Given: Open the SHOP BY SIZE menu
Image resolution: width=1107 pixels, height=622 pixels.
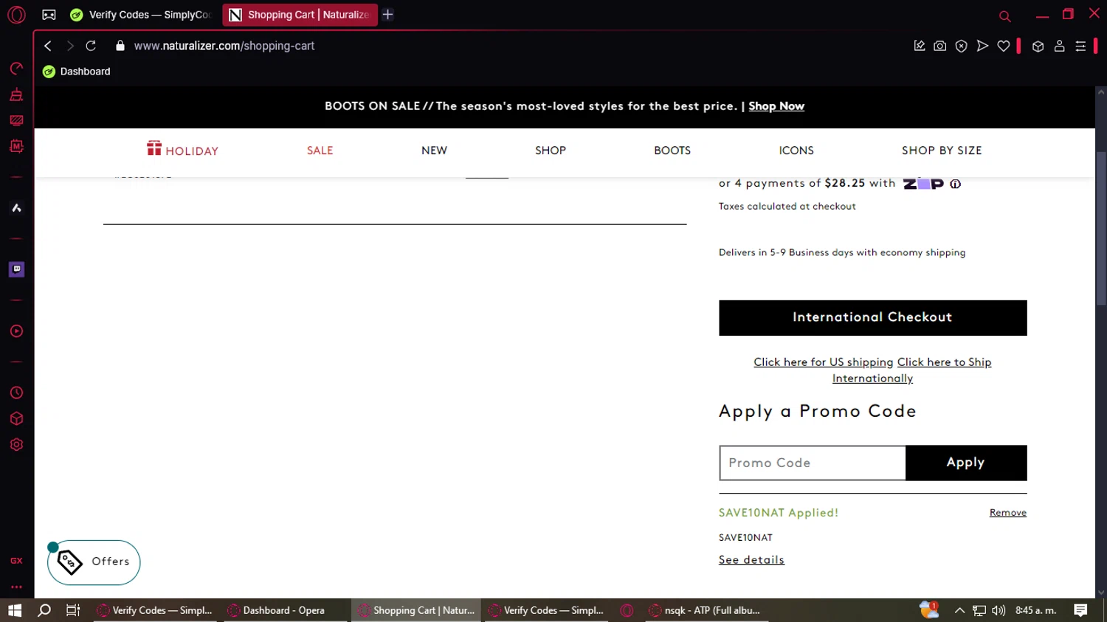Looking at the screenshot, I should click(942, 151).
